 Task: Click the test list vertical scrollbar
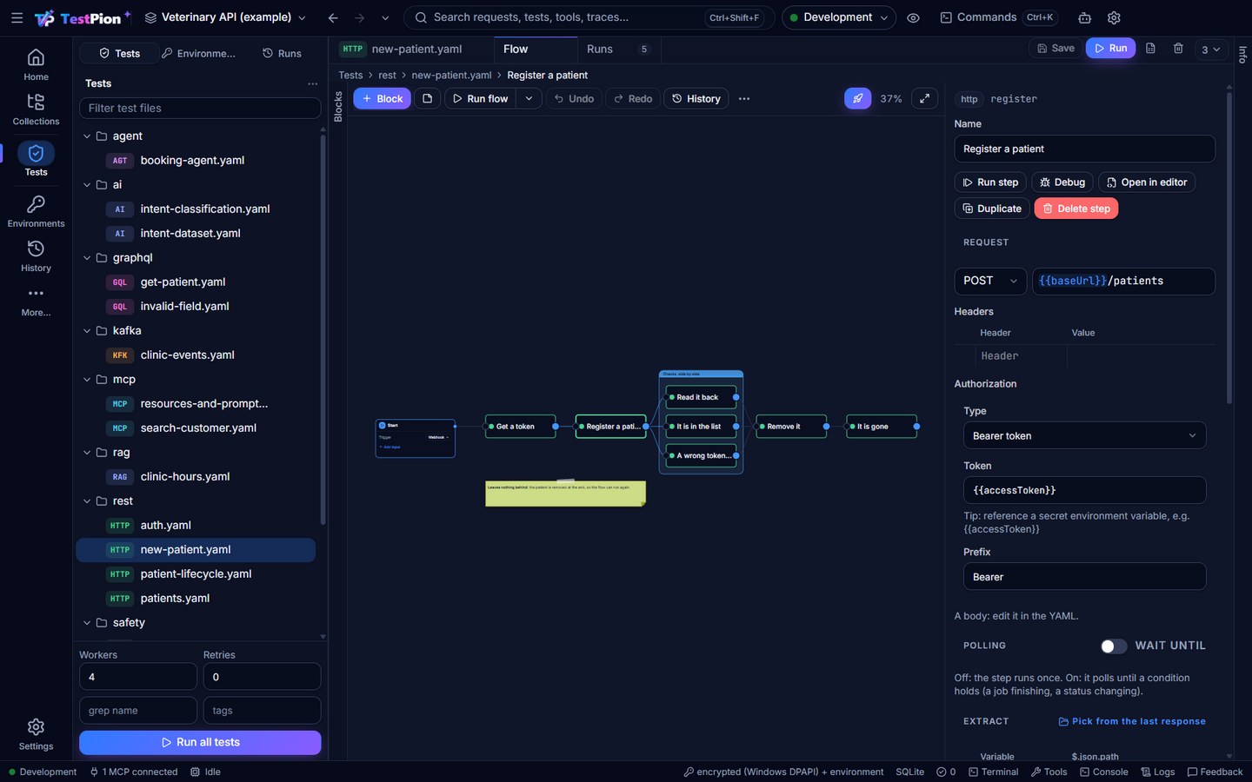point(323,330)
